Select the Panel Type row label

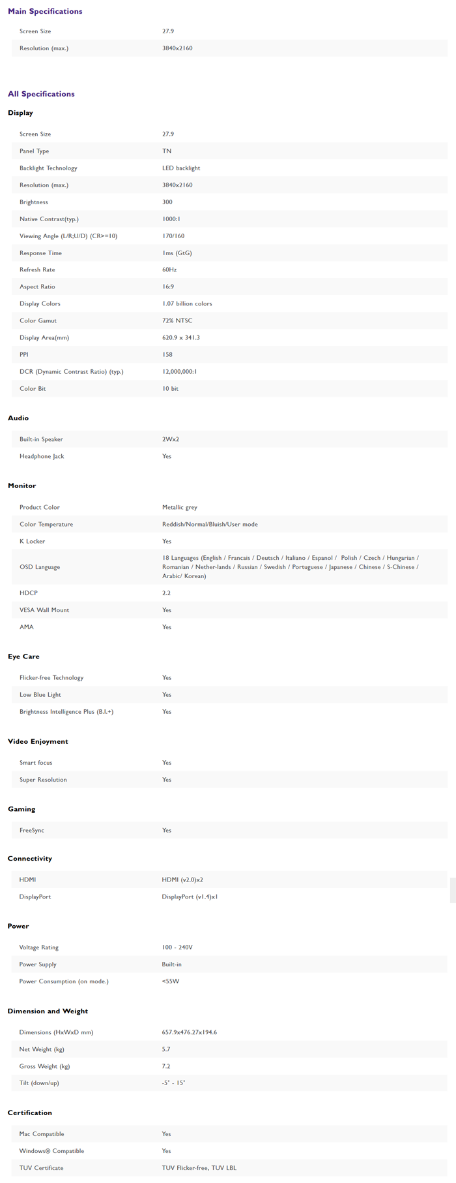(x=34, y=151)
